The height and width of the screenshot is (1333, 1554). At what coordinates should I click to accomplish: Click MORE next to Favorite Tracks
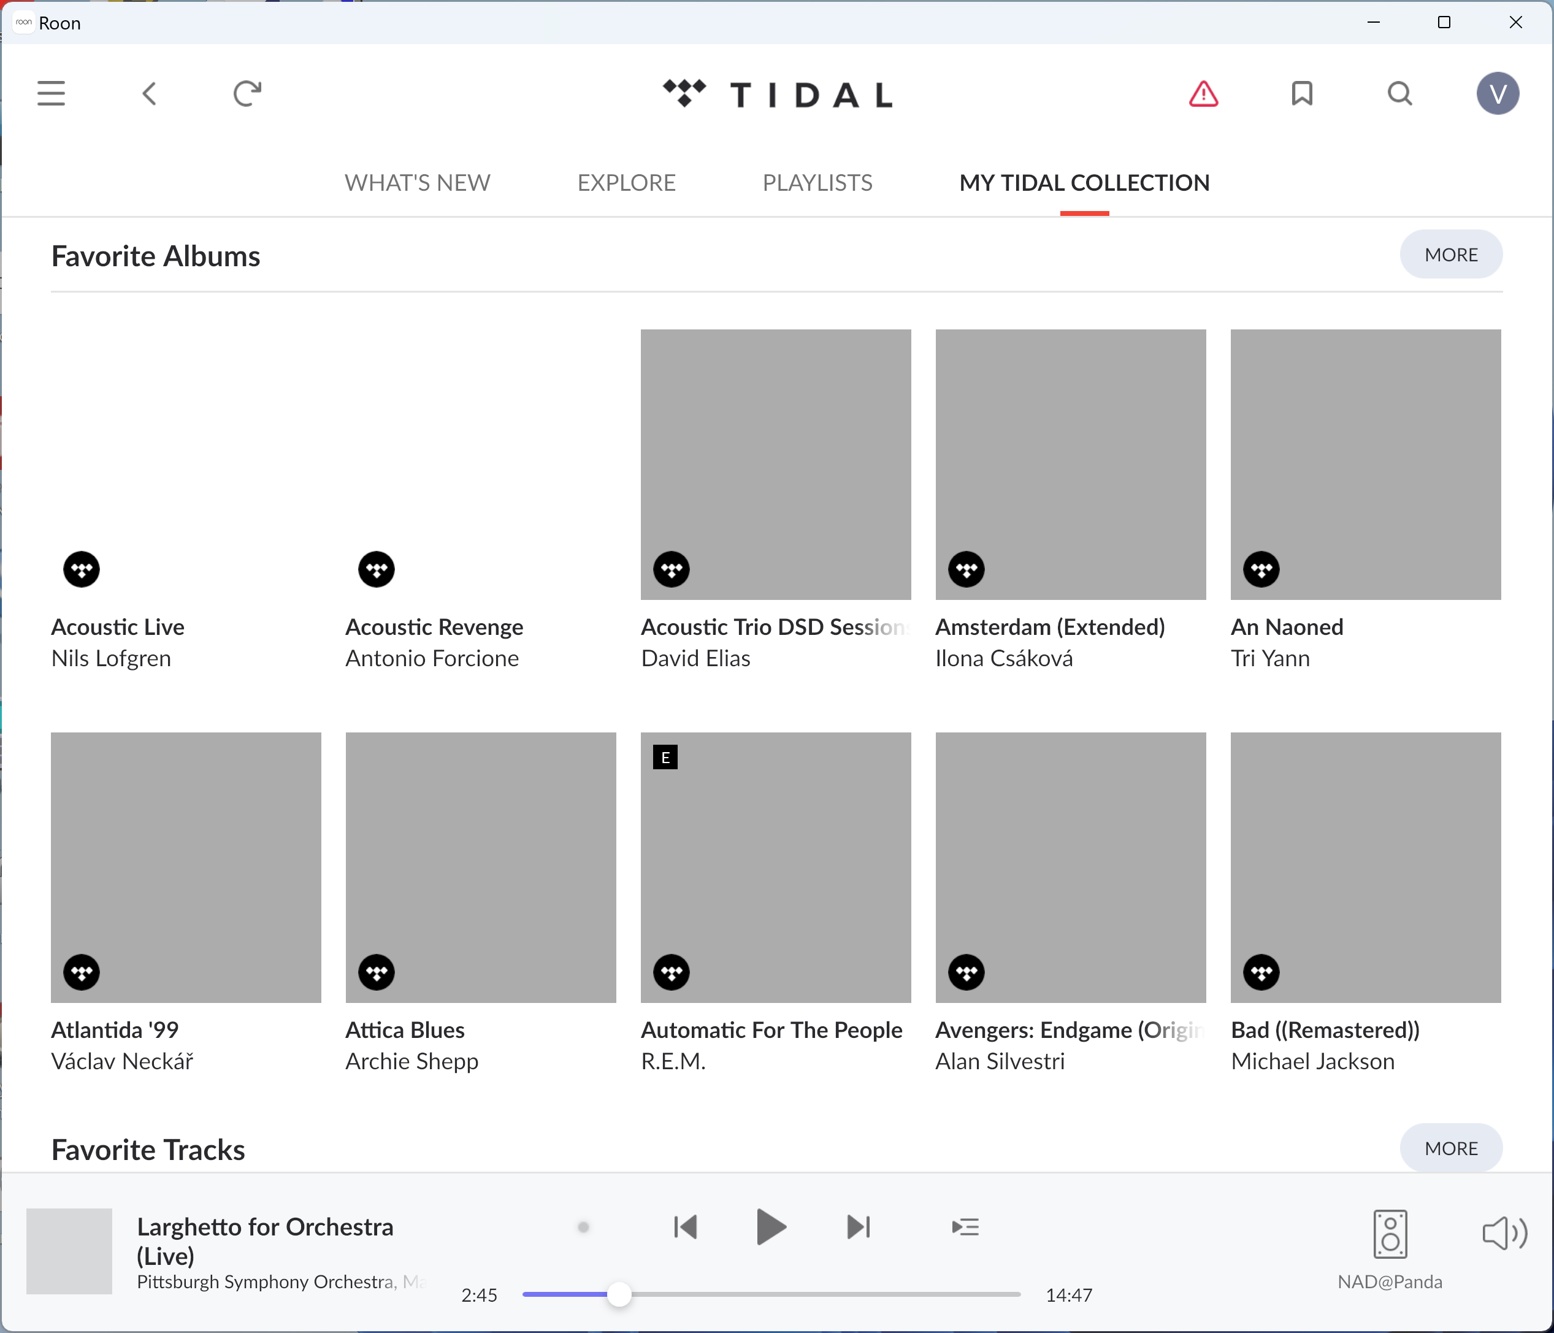pyautogui.click(x=1450, y=1148)
